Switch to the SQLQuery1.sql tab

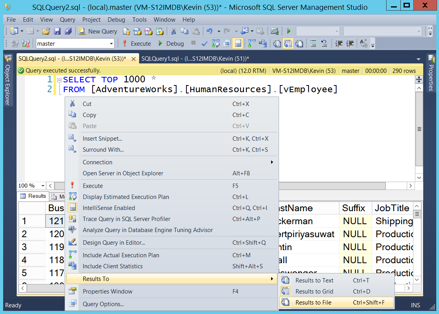195,58
